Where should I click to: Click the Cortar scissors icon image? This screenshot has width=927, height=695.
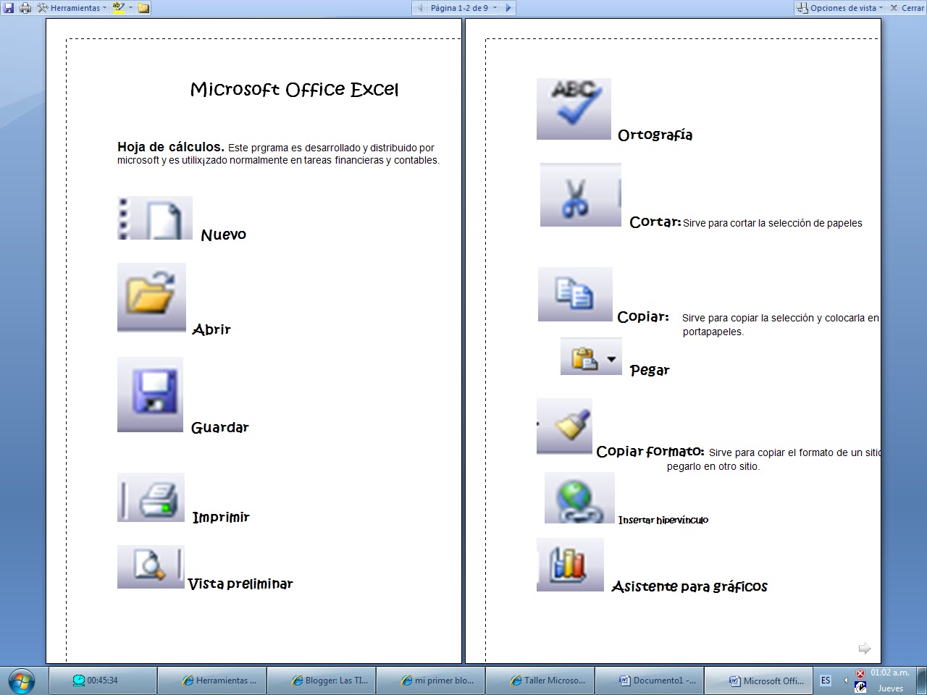tap(581, 195)
